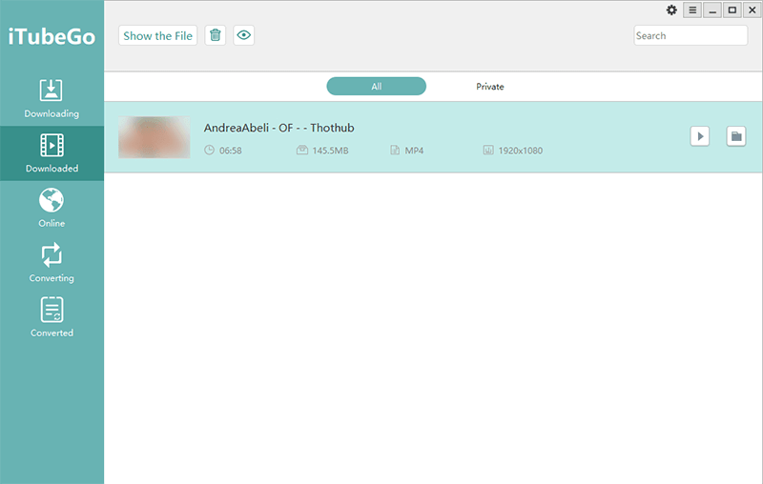Focus the Search input field
Screen dimensions: 763x484
click(691, 35)
